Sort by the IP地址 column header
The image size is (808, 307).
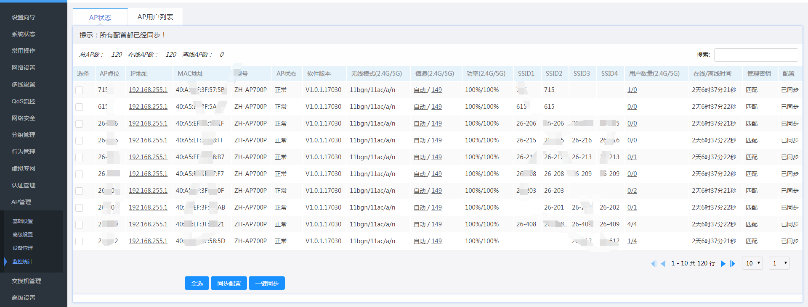tap(139, 73)
